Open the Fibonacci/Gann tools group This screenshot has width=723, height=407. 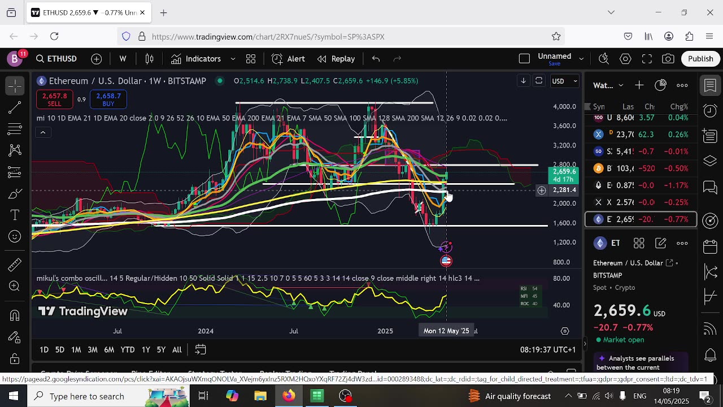pyautogui.click(x=15, y=129)
